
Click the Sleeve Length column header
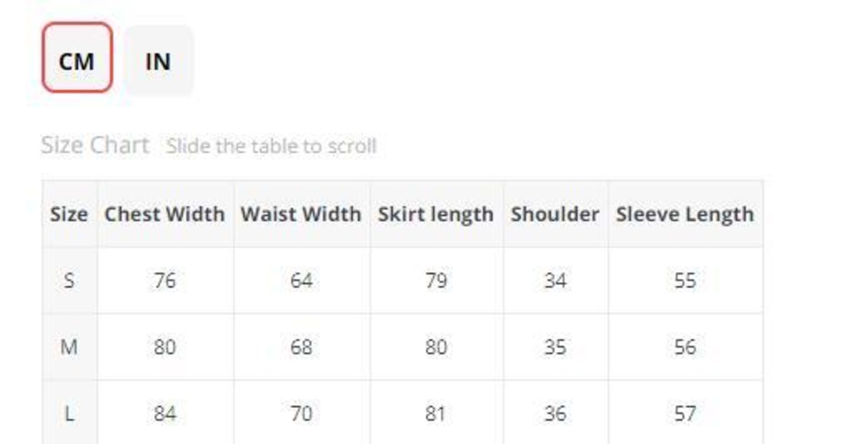point(685,214)
